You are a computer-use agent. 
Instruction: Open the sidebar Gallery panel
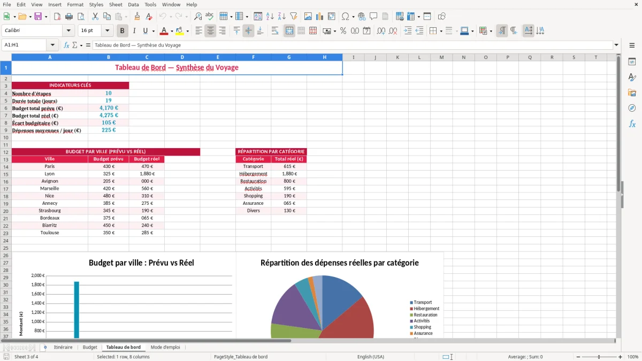point(632,93)
